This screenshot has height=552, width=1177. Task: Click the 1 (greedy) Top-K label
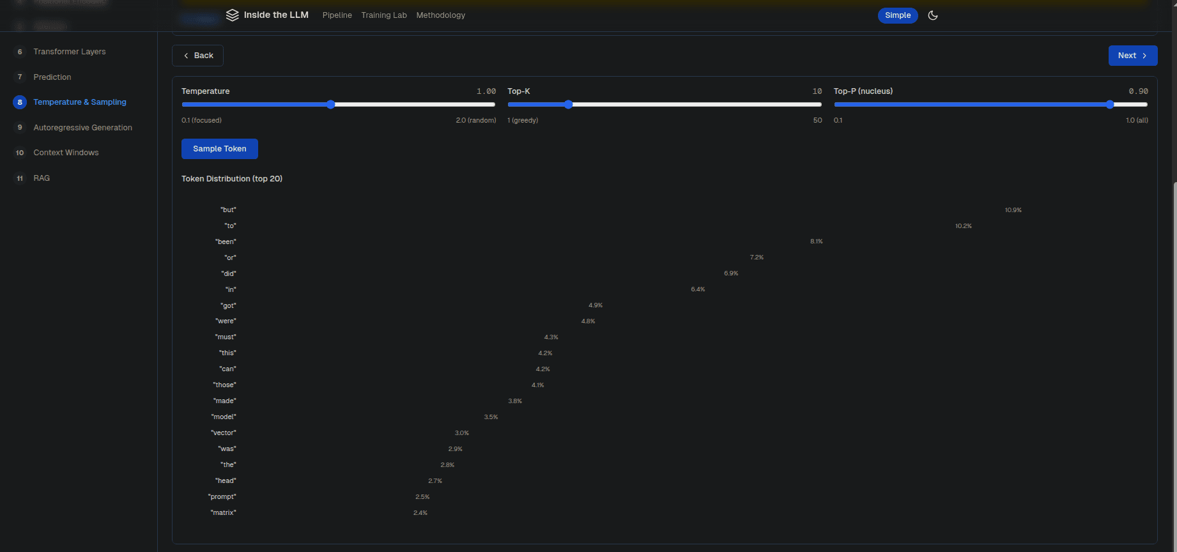point(523,121)
